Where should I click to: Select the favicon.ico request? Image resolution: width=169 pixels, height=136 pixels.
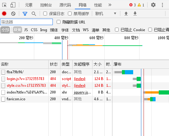tap(16, 99)
